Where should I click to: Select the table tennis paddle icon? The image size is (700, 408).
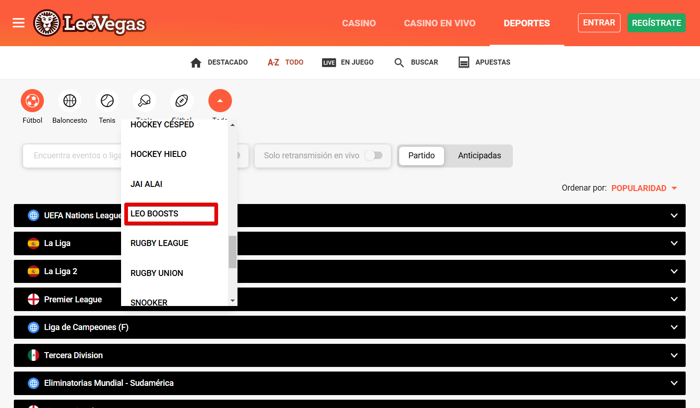(x=145, y=101)
